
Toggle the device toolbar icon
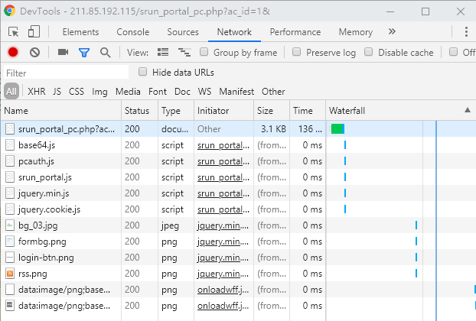[34, 32]
